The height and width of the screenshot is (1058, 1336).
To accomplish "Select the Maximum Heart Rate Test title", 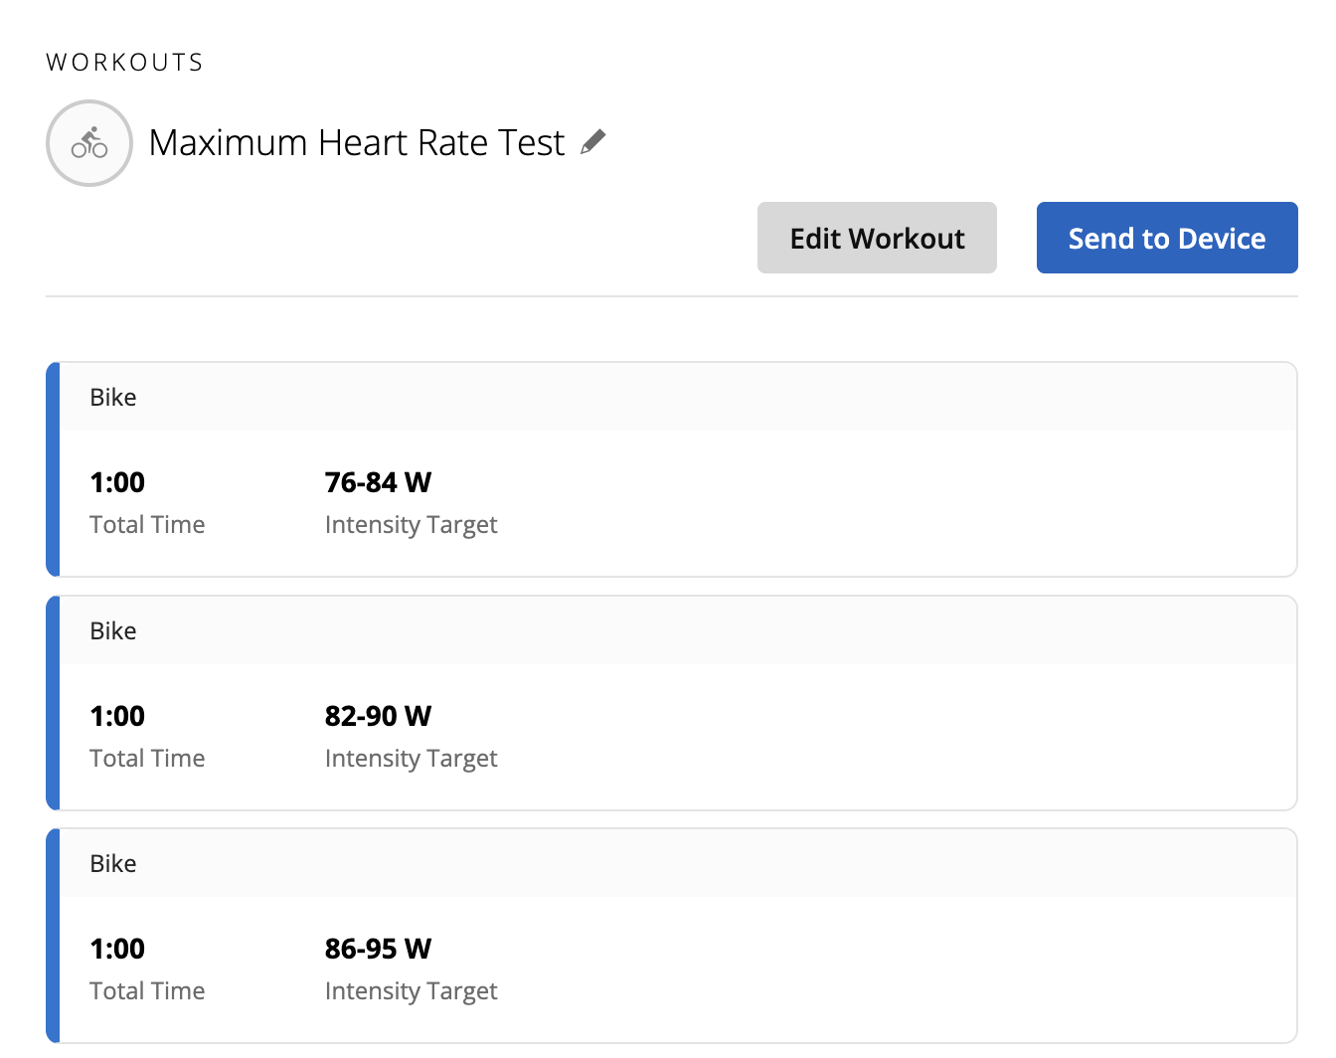I will pyautogui.click(x=356, y=143).
